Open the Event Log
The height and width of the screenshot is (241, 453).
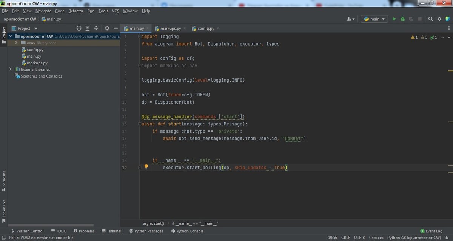(x=431, y=231)
